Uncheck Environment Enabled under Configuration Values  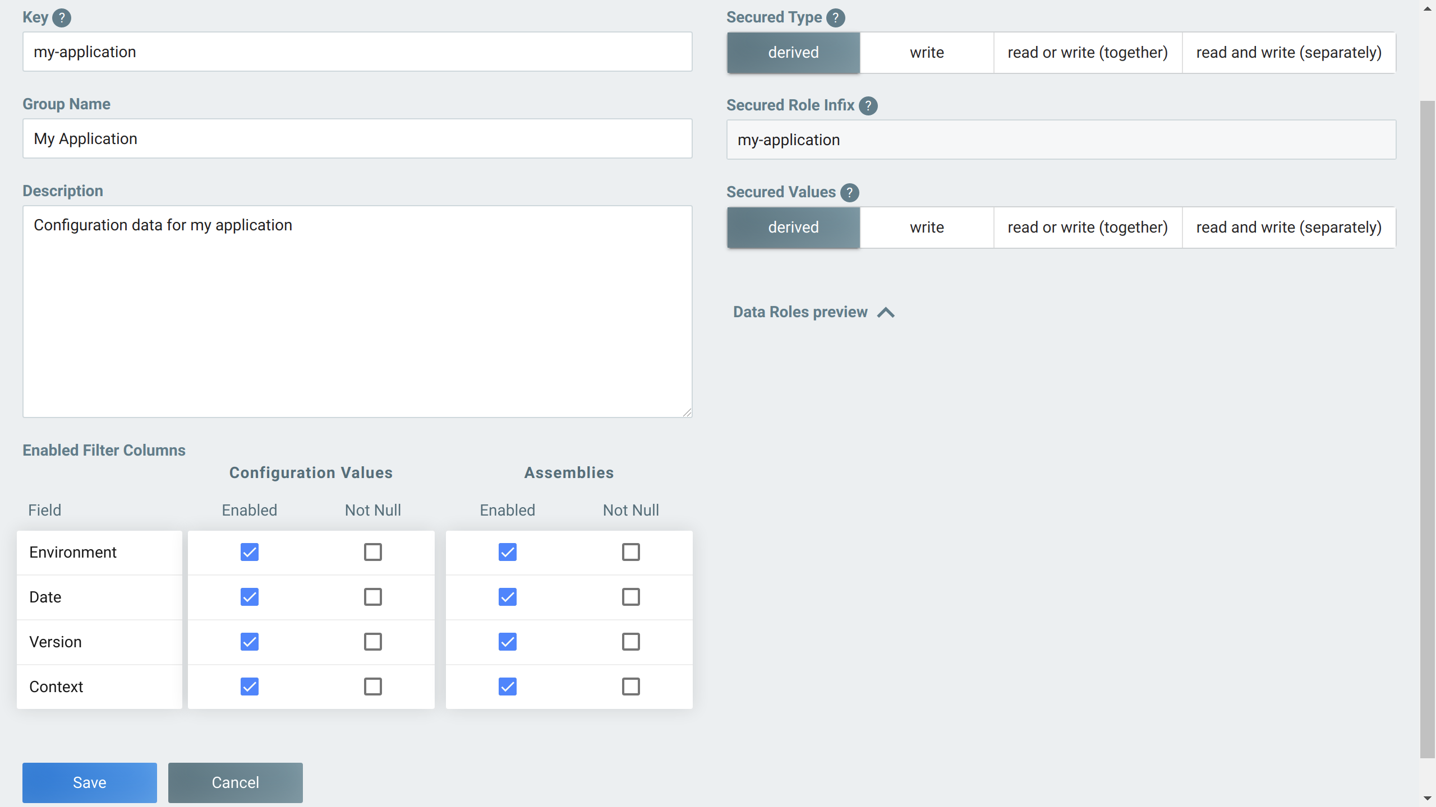[249, 552]
